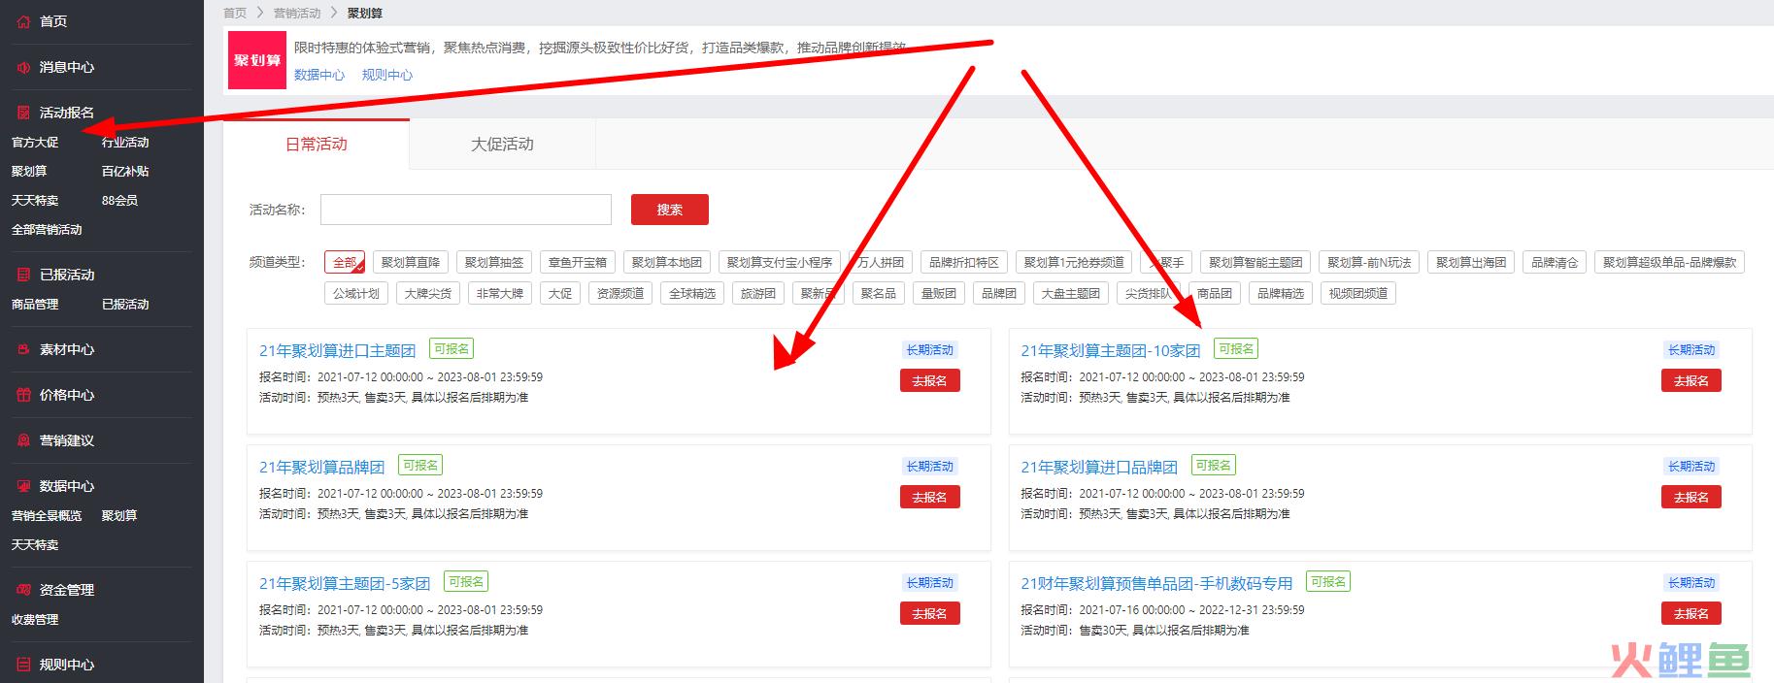Open 商品管理 in sidebar
1774x683 pixels.
[35, 305]
